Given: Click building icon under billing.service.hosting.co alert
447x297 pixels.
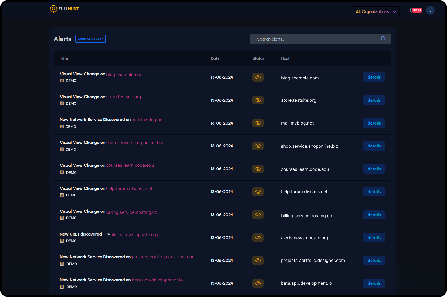Looking at the screenshot, I should [62, 218].
